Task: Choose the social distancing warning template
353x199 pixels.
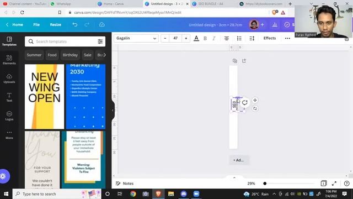Action: tap(83, 160)
